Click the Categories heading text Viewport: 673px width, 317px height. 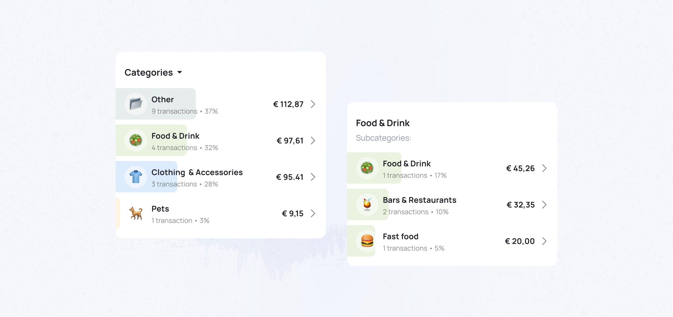pyautogui.click(x=149, y=73)
